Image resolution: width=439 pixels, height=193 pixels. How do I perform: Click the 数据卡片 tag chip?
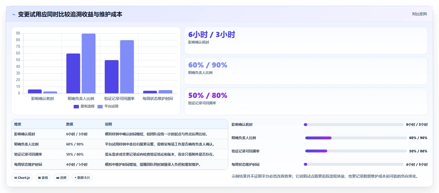click(x=82, y=178)
